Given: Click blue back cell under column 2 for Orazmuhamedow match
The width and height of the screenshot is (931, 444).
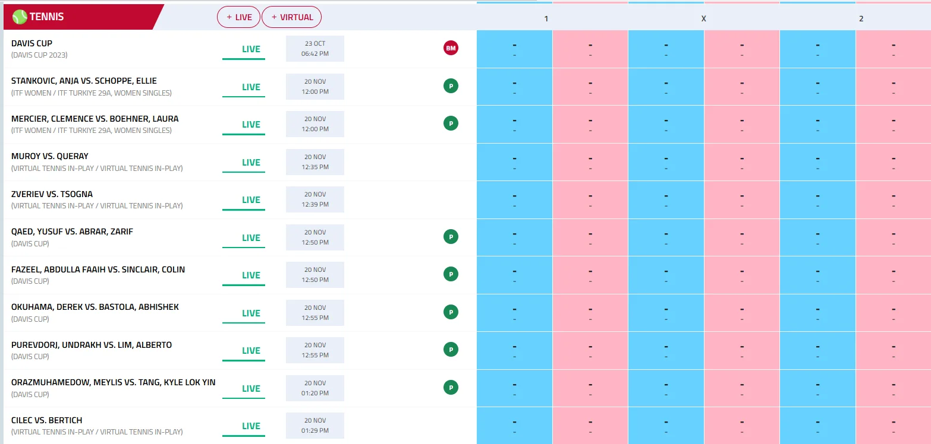Looking at the screenshot, I should coord(817,388).
